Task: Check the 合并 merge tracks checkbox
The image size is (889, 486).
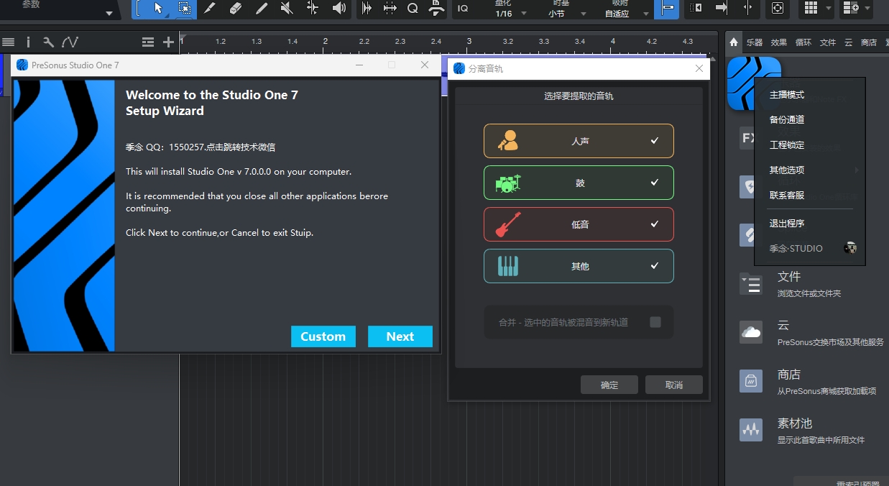Action: coord(655,322)
